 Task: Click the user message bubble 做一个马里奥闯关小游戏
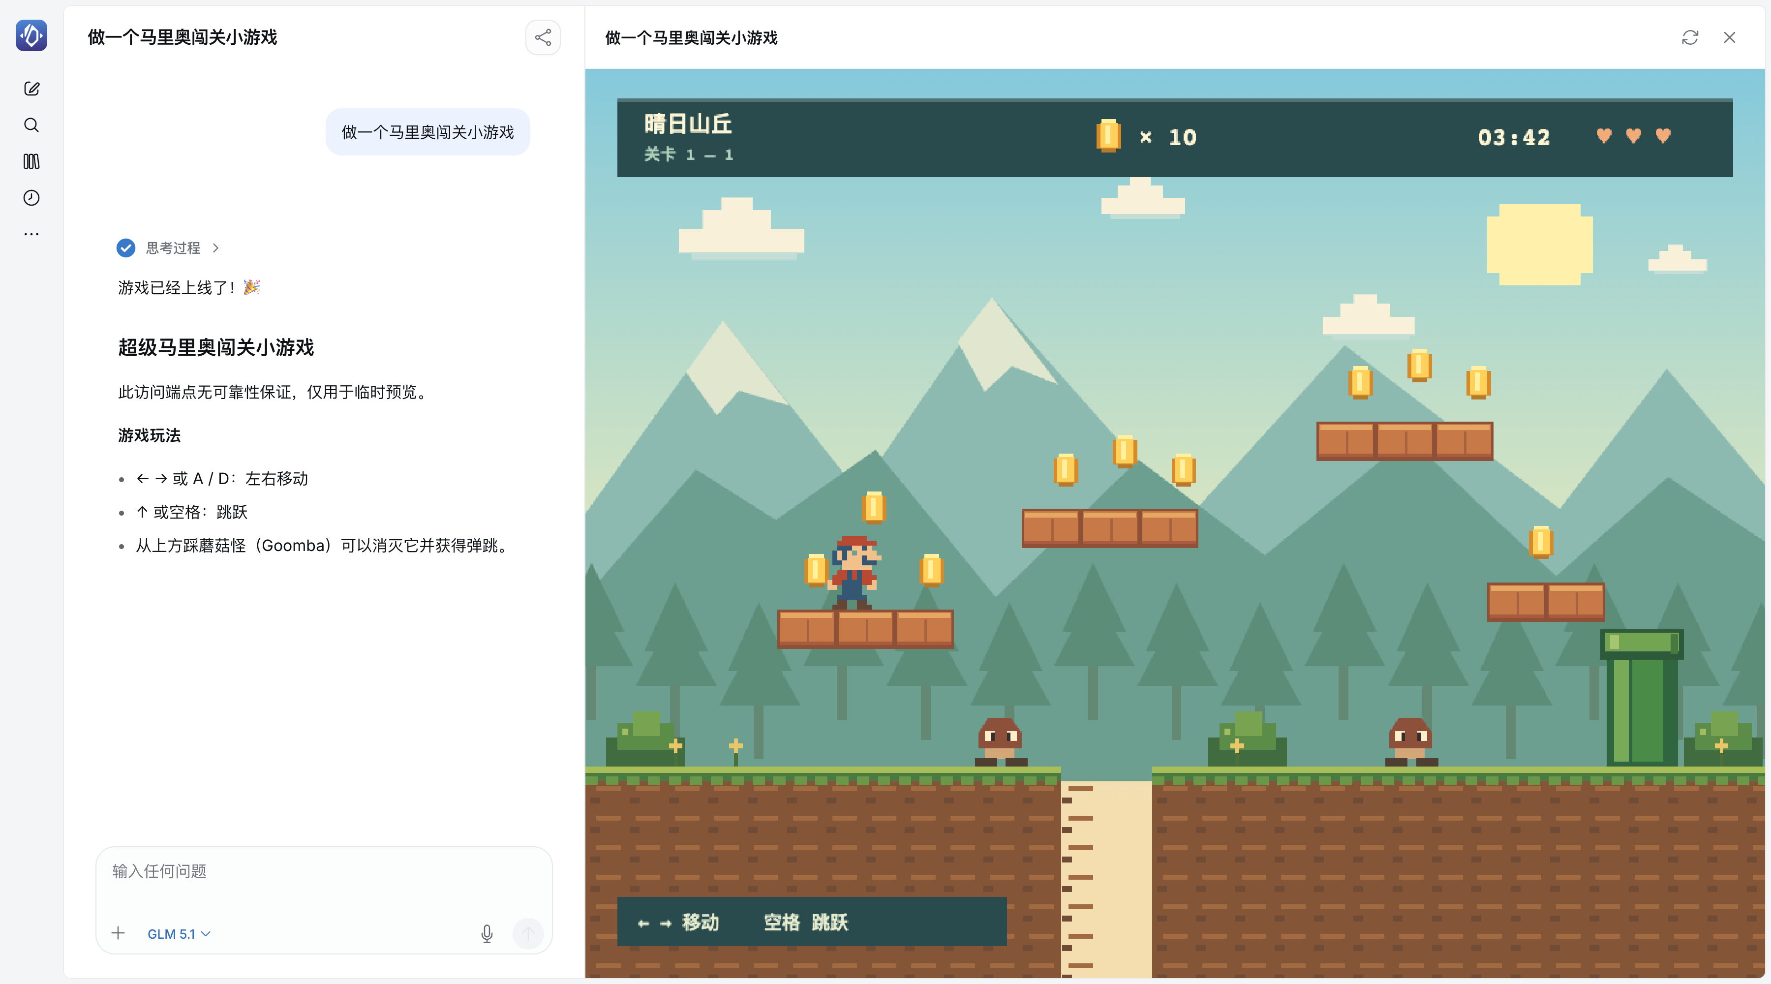coord(427,132)
